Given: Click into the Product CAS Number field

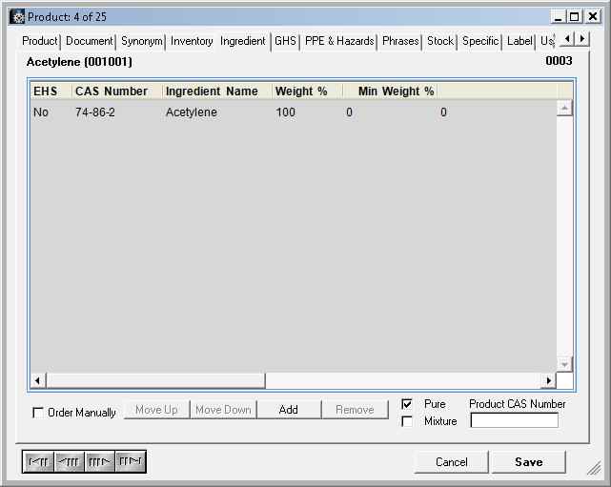Looking at the screenshot, I should pos(514,420).
